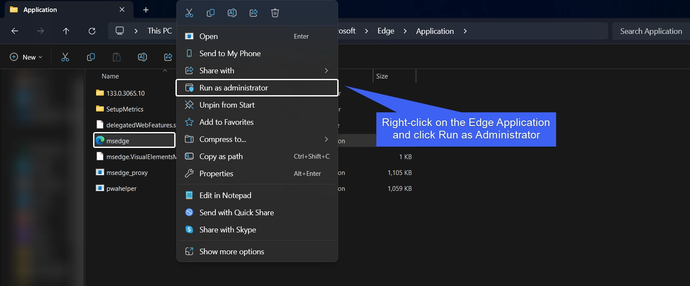
Task: Click the Copy icon in the context menu
Action: click(x=211, y=13)
